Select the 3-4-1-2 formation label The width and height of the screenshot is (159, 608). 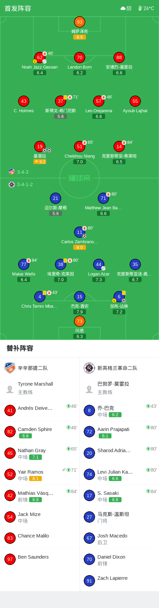(x=25, y=184)
